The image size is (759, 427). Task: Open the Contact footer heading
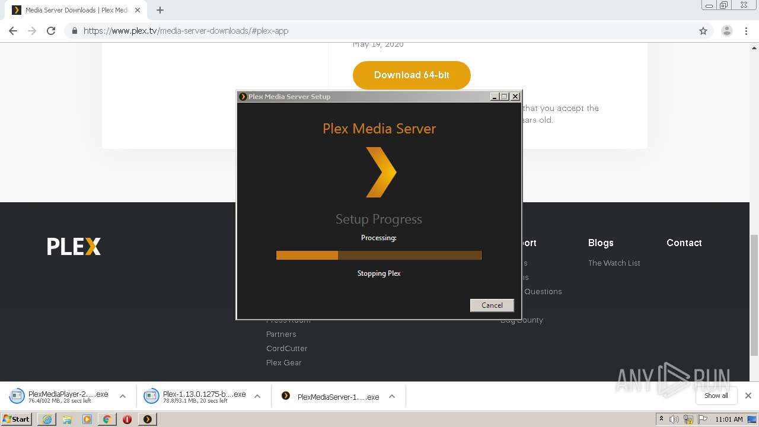pyautogui.click(x=684, y=243)
